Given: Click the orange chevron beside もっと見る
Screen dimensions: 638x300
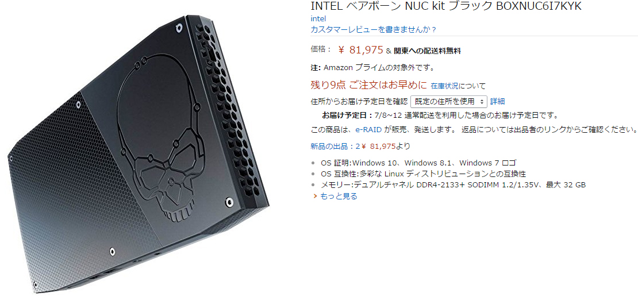Looking at the screenshot, I should (x=314, y=197).
